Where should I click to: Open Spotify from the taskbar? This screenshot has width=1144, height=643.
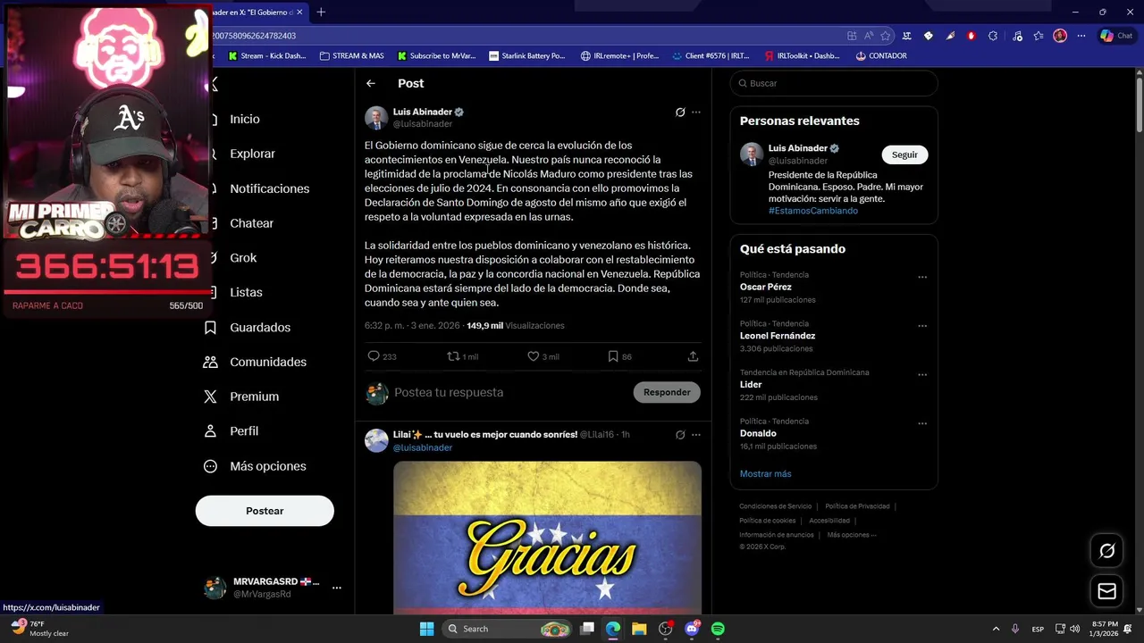718,629
